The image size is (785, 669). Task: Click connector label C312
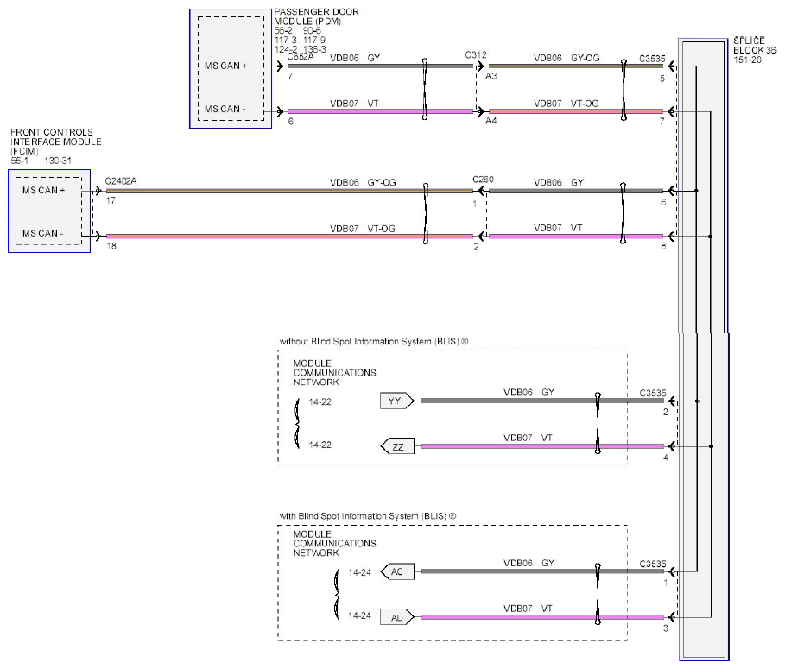[x=476, y=55]
